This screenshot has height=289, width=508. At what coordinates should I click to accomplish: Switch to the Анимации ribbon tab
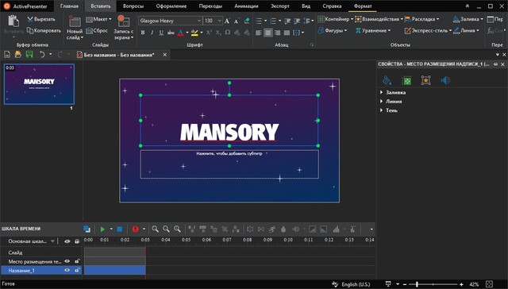click(x=246, y=6)
